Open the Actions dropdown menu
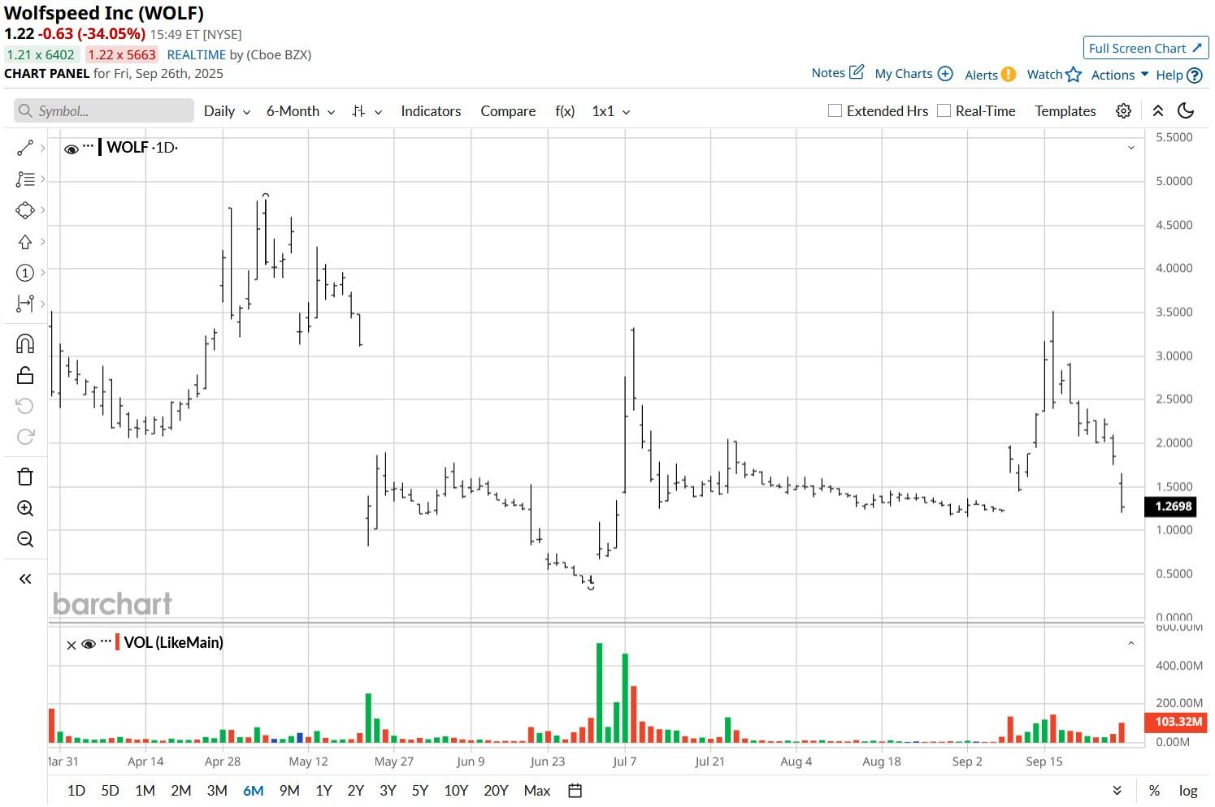This screenshot has width=1215, height=807. 1120,75
